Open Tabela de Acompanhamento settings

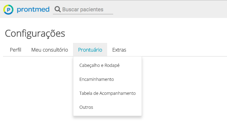click(107, 93)
